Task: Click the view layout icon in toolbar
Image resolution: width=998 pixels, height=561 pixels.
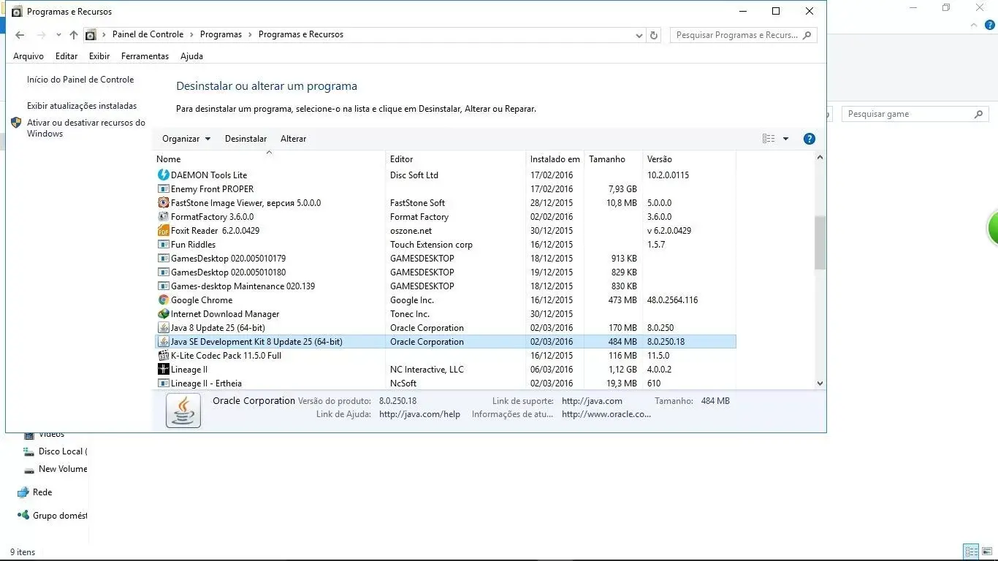Action: coord(769,139)
